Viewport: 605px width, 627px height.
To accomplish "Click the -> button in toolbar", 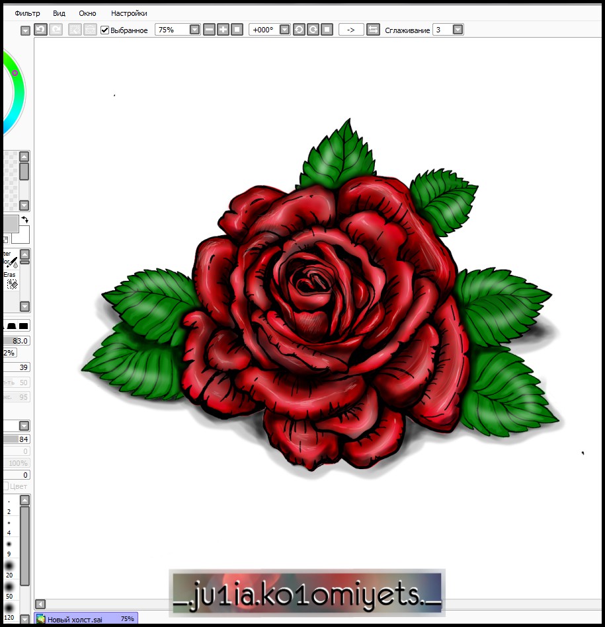I will (x=351, y=30).
